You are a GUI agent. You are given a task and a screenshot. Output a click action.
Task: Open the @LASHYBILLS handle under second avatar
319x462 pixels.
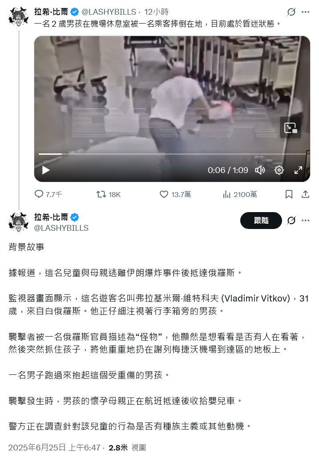(x=61, y=228)
